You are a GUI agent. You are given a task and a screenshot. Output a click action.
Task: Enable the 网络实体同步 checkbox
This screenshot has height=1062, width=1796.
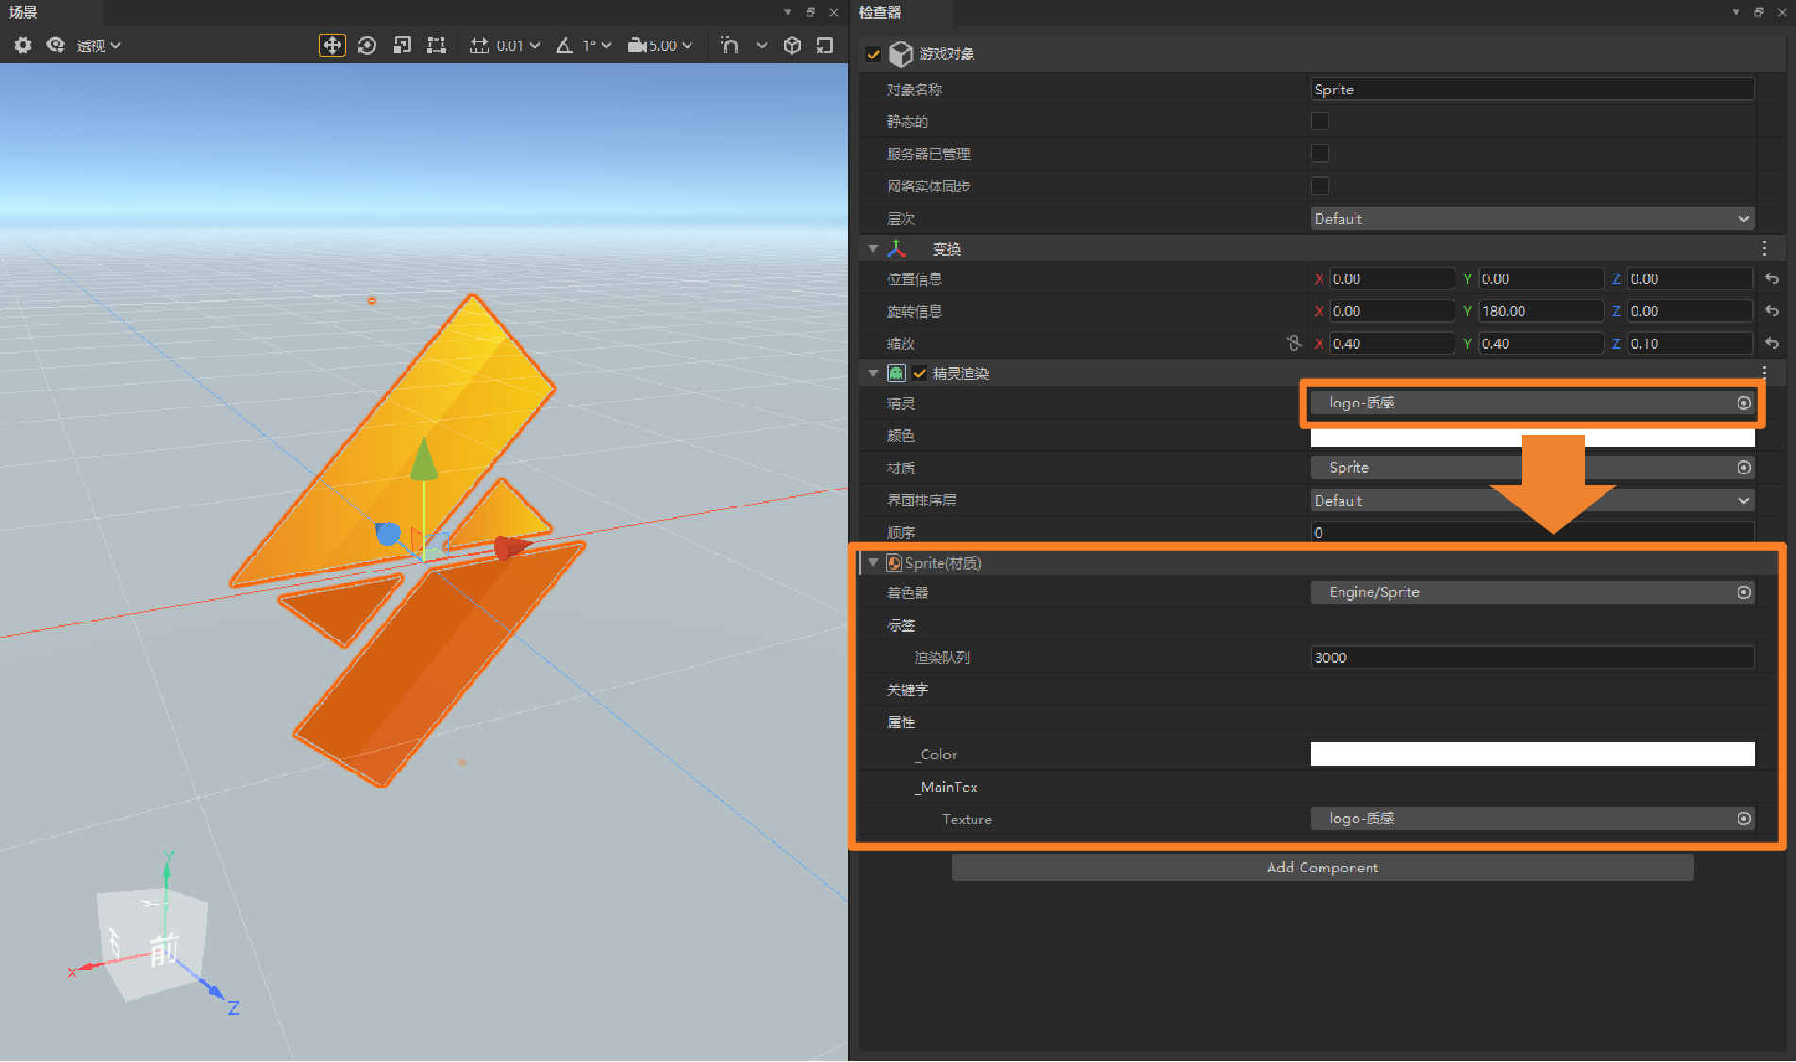1320,186
